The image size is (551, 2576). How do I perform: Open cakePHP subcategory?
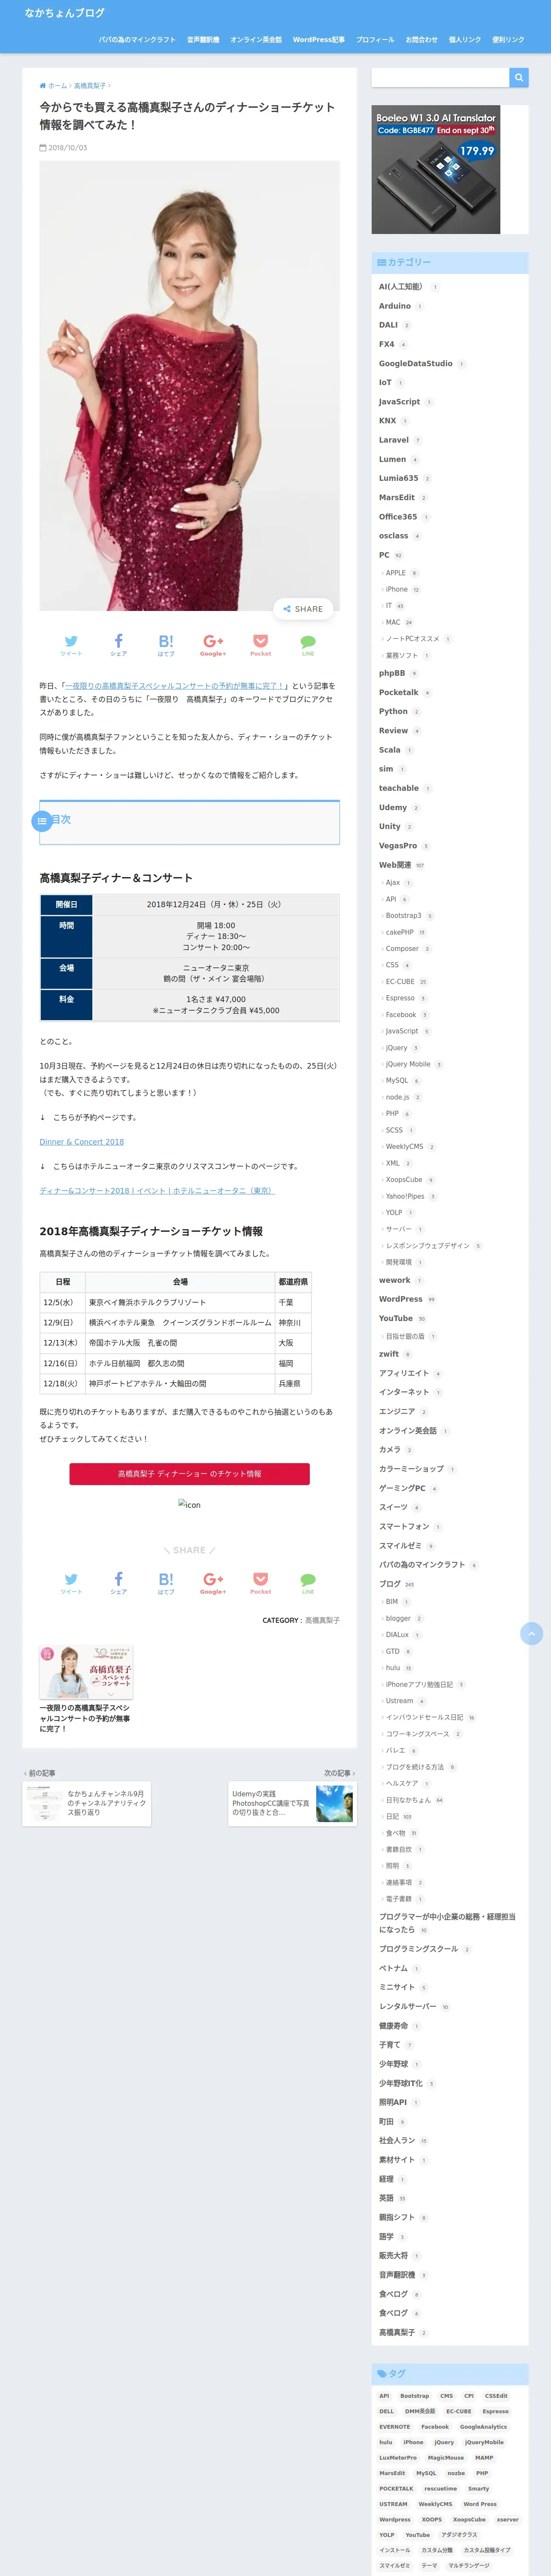[399, 932]
